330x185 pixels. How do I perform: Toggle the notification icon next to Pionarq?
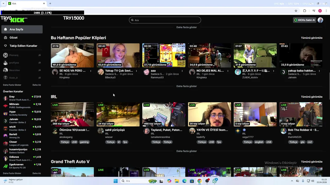[39, 55]
